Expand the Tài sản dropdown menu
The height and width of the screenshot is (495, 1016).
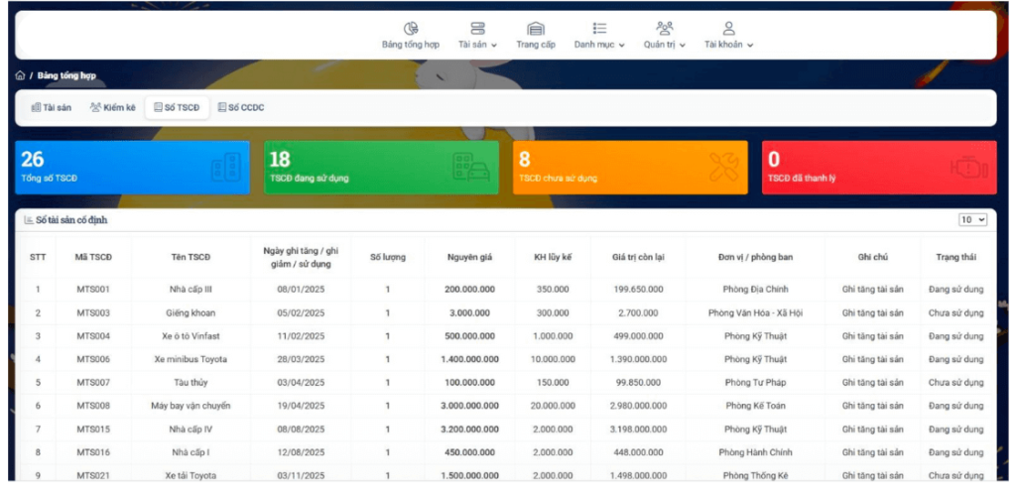[x=477, y=45]
